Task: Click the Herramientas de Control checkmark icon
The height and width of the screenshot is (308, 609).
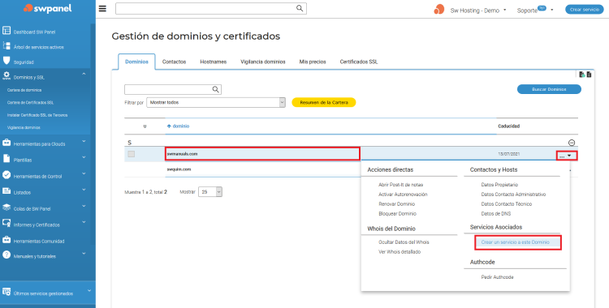Action: coord(6,175)
